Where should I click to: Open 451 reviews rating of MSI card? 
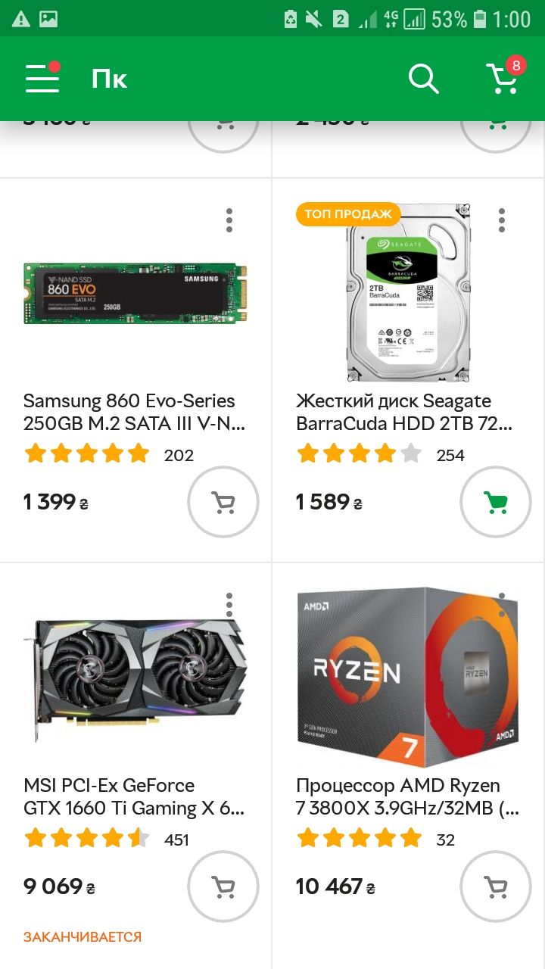(106, 839)
